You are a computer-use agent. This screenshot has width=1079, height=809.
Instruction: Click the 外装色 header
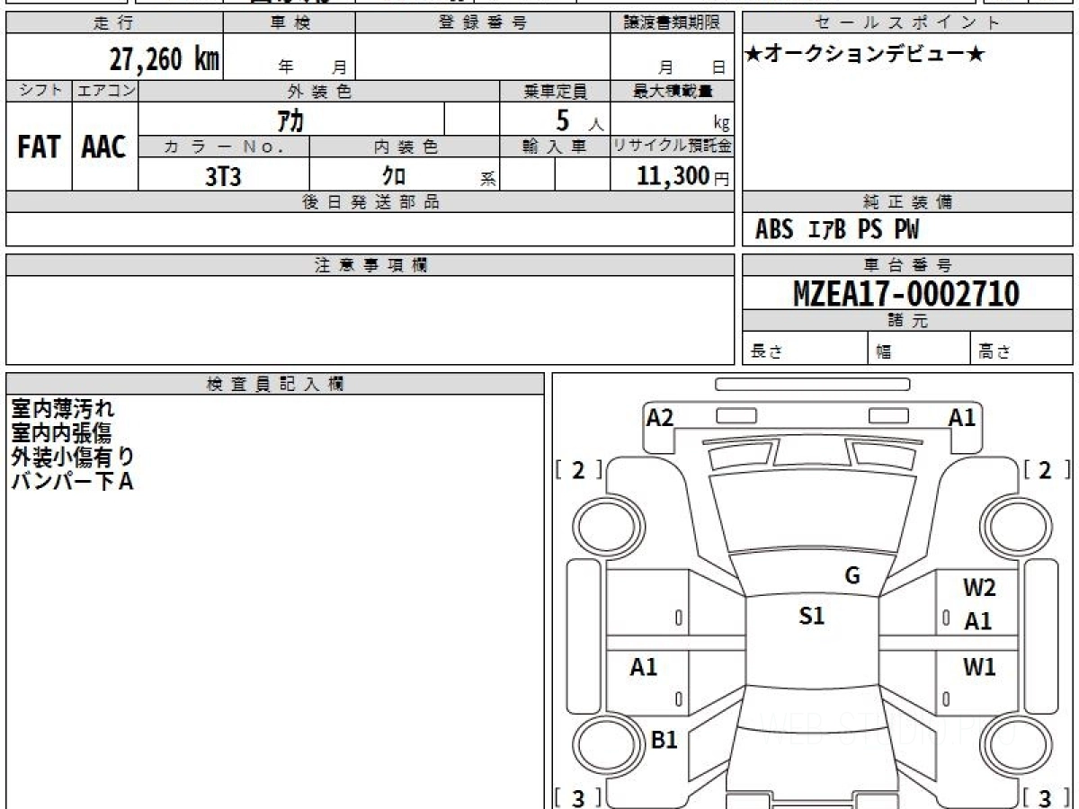point(319,91)
